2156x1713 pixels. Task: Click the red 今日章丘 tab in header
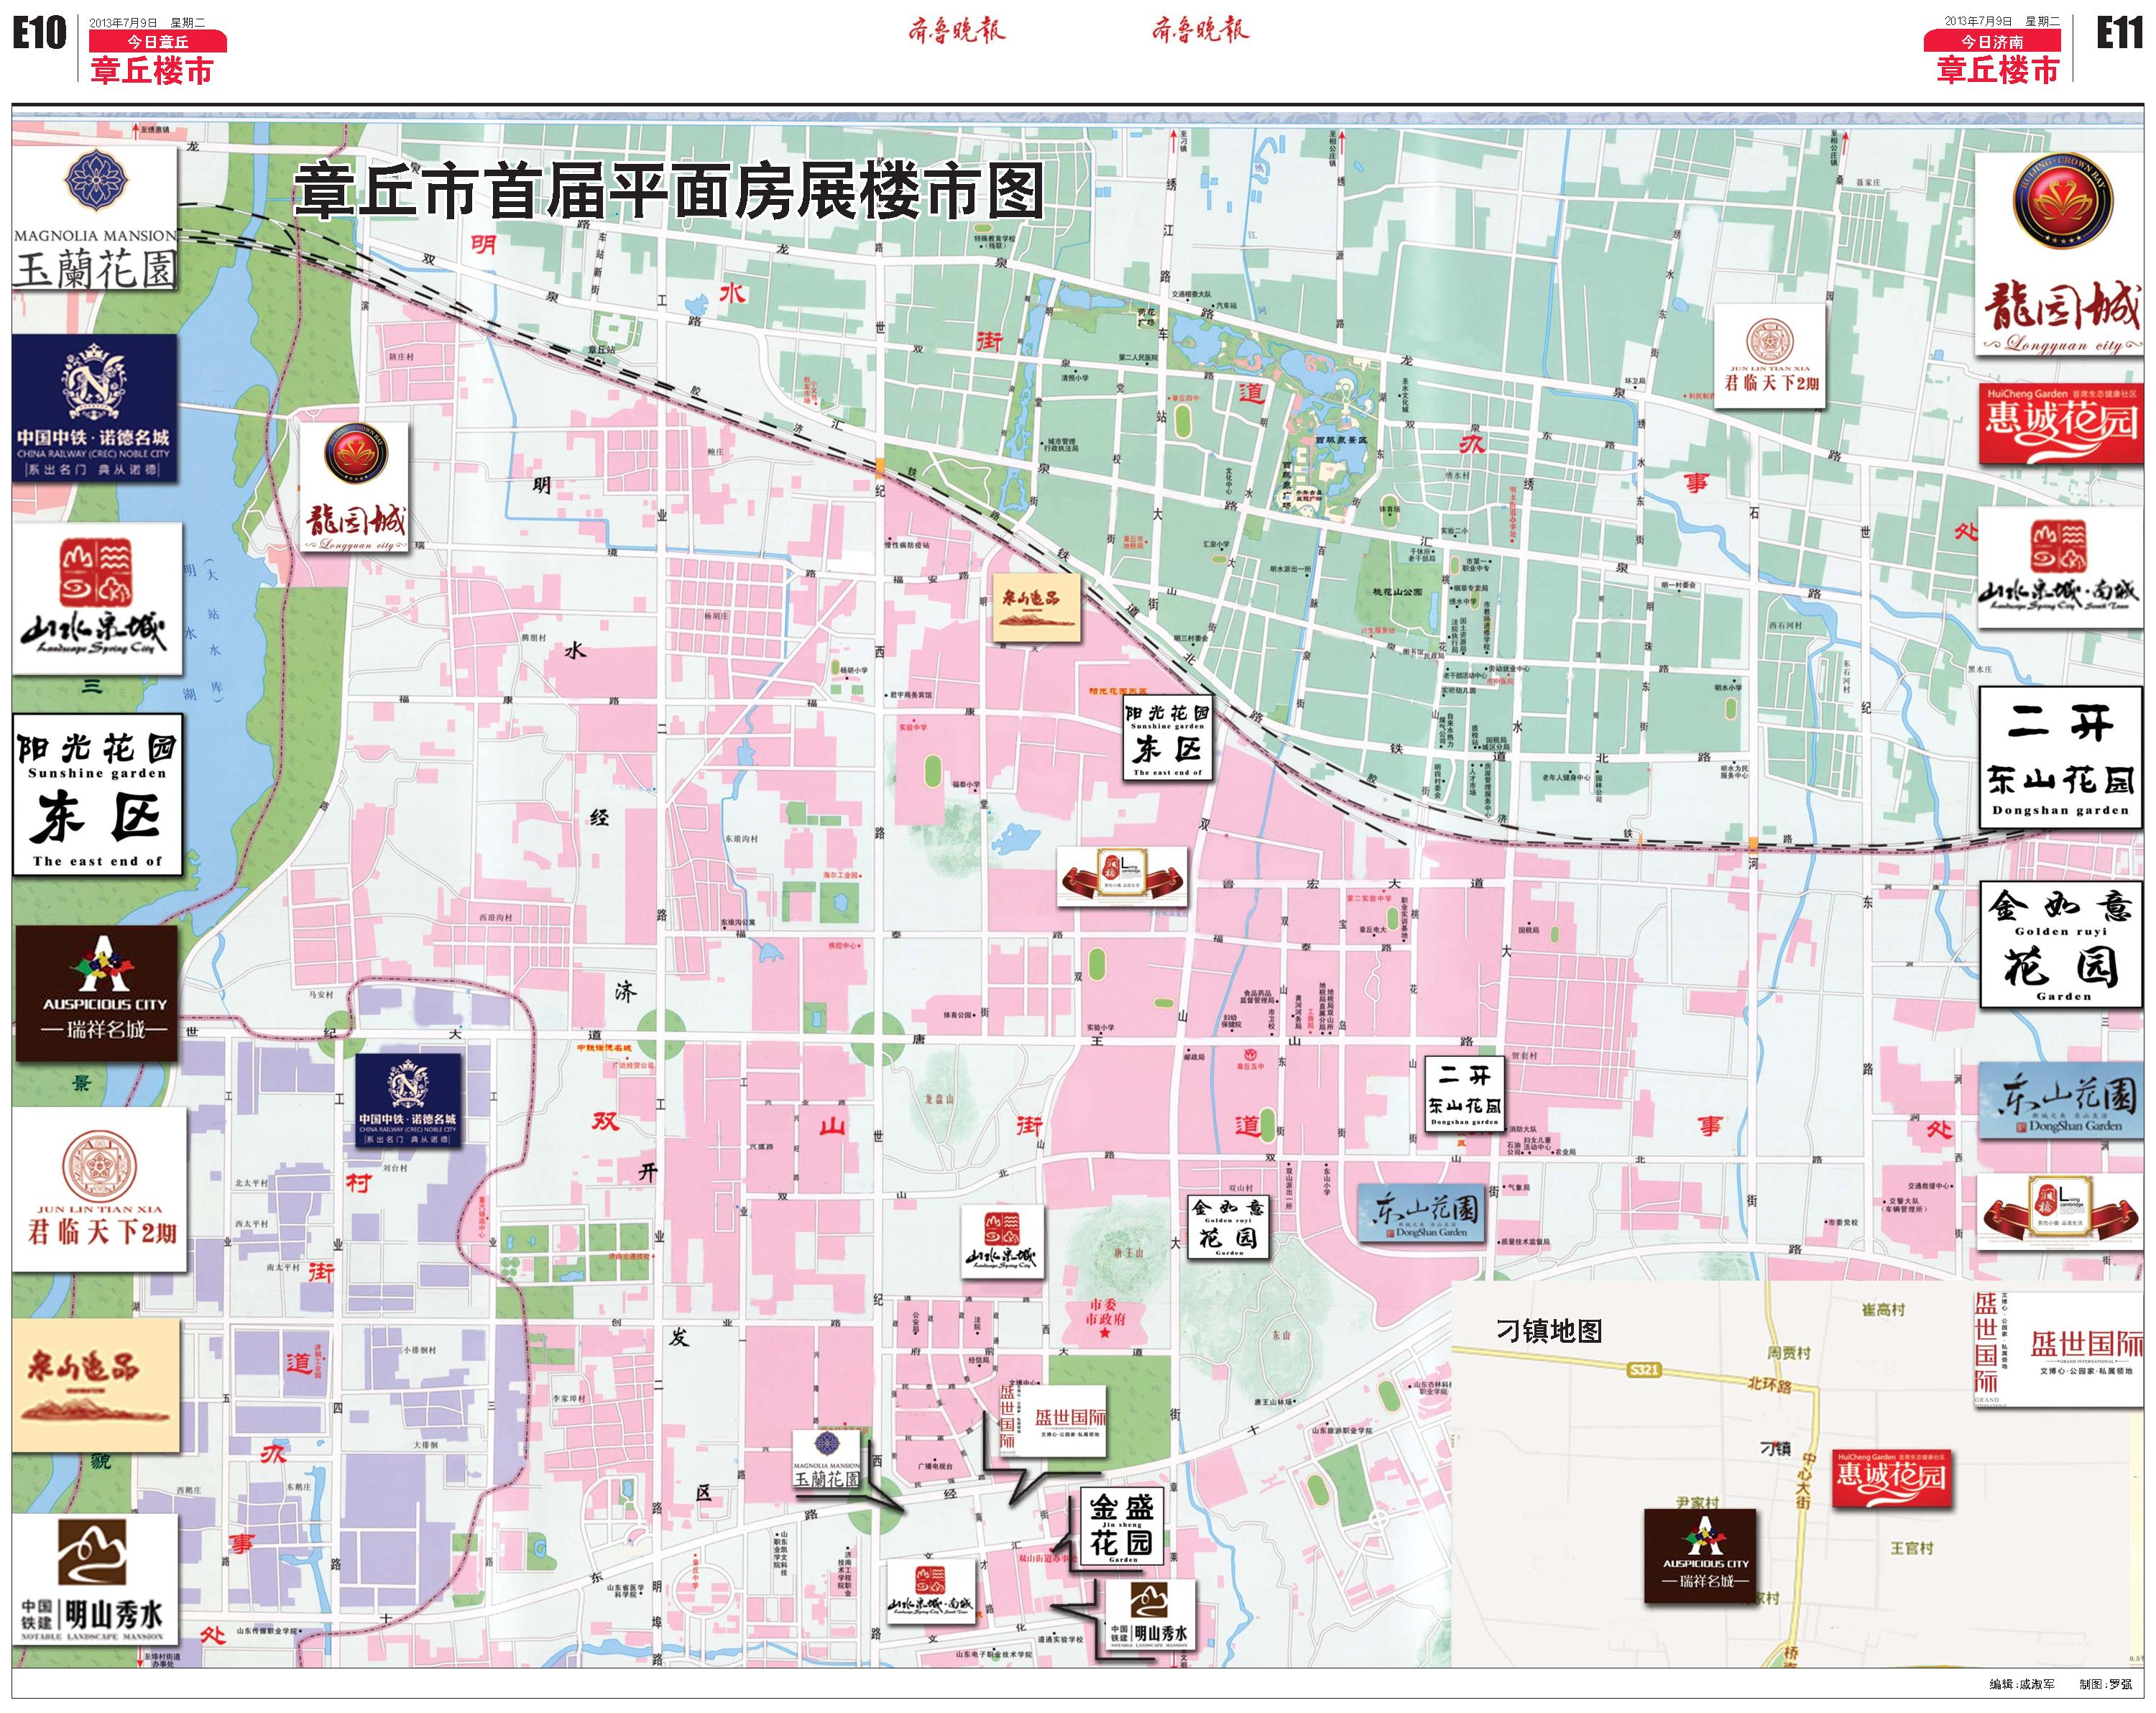point(157,41)
